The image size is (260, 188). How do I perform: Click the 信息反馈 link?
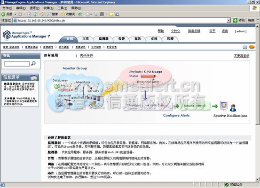[194, 31]
